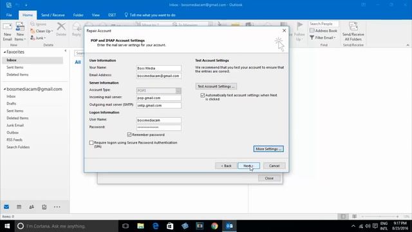The width and height of the screenshot is (412, 232).
Task: Open the ESET tab
Action: click(x=112, y=15)
